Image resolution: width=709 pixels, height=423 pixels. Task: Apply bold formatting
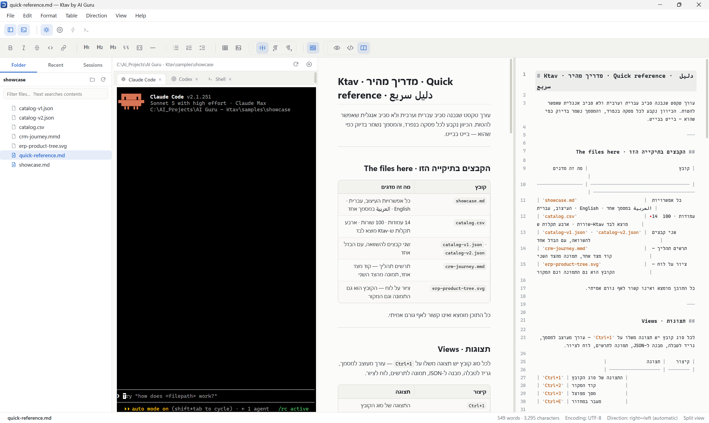click(11, 48)
